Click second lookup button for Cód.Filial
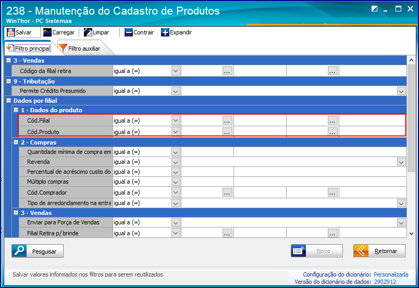The height and width of the screenshot is (288, 419). 332,121
